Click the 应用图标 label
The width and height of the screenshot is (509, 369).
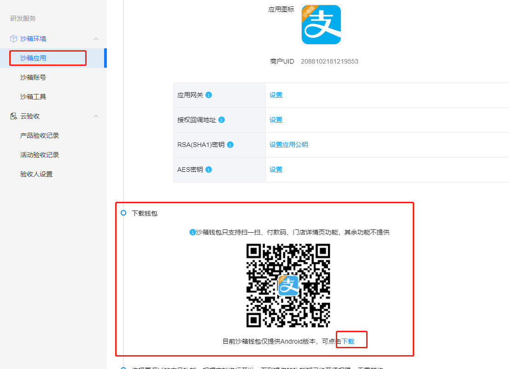pos(281,9)
